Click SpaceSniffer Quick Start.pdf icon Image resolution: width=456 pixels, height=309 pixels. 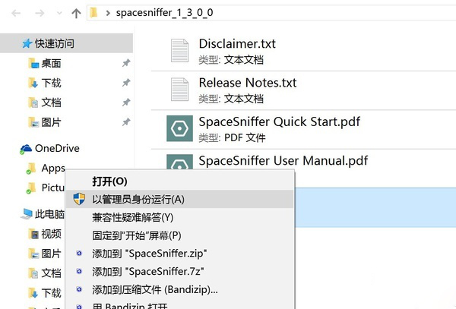coord(181,128)
